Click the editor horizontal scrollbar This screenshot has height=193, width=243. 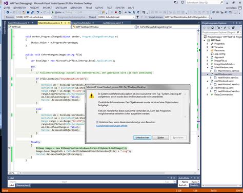coord(108,173)
